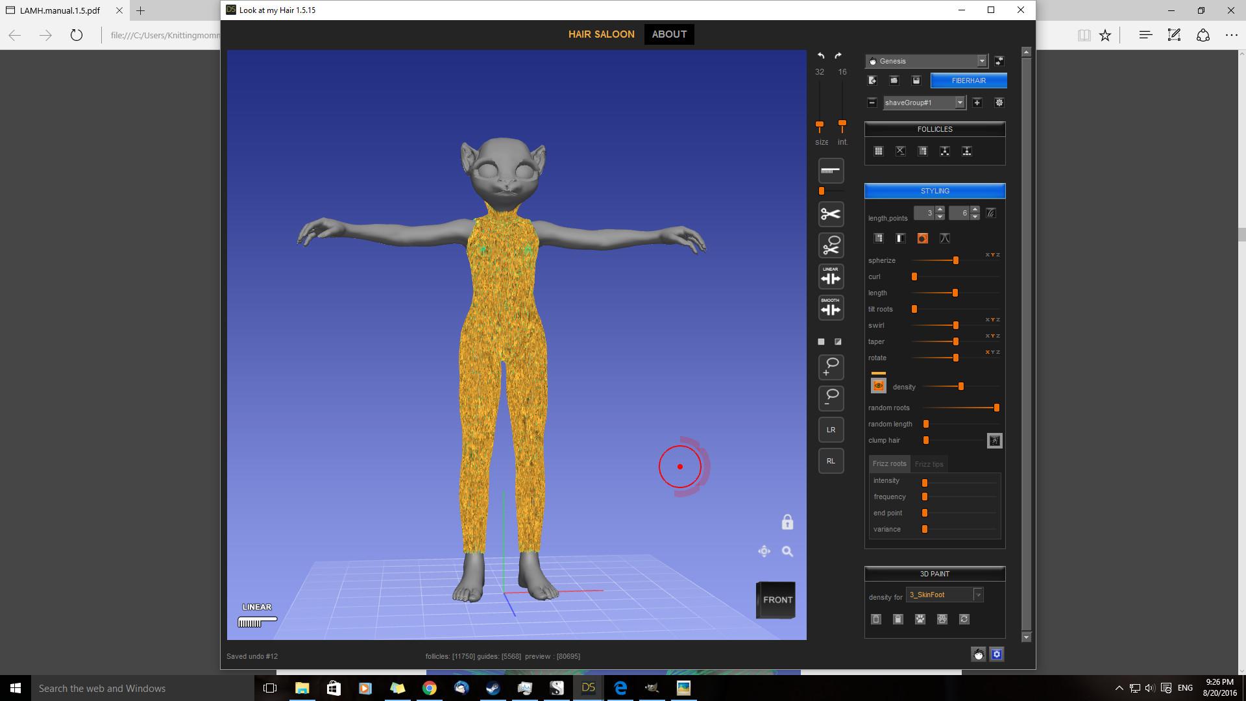
Task: Click the undo arrow icon
Action: point(821,56)
